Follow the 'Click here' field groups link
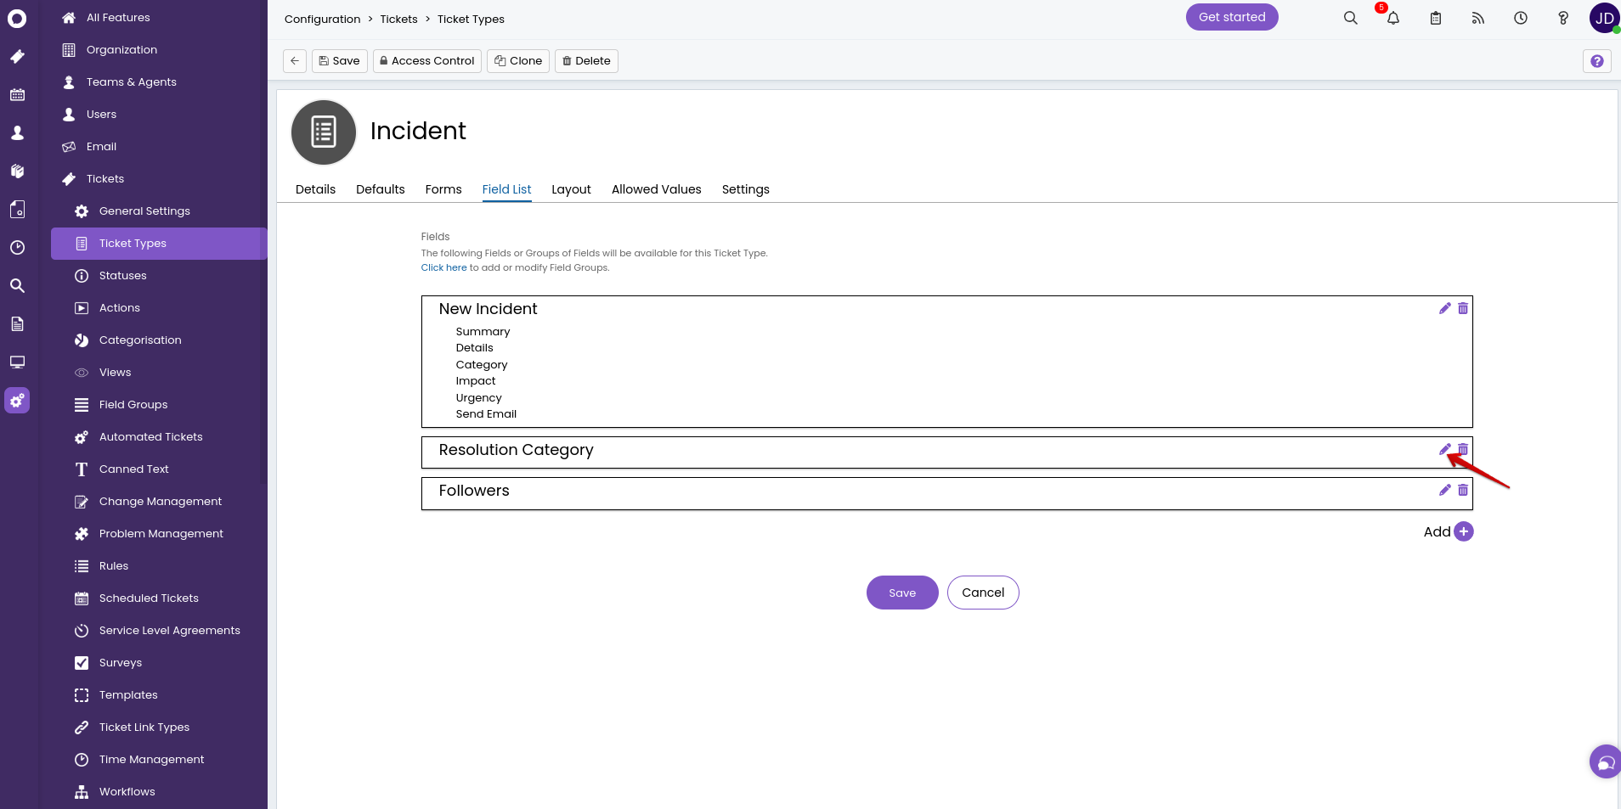1621x809 pixels. point(443,267)
